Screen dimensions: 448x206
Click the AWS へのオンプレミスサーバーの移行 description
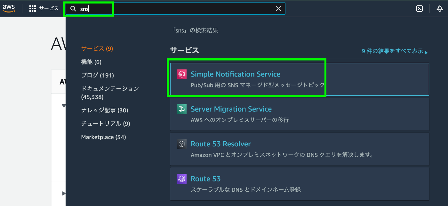coord(240,120)
